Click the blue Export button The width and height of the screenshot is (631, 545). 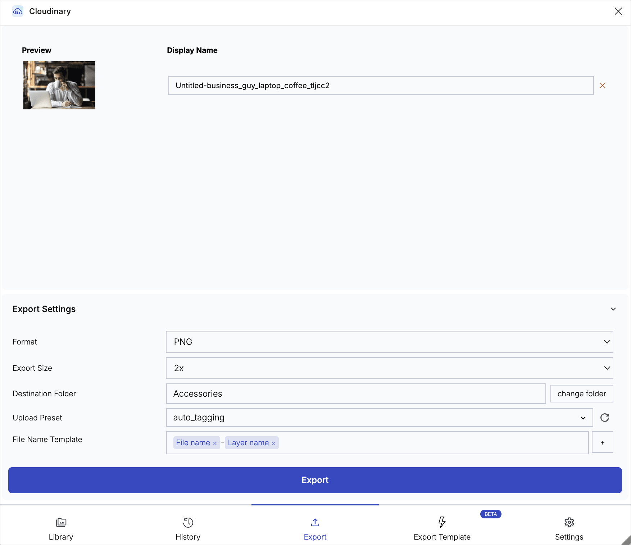(315, 480)
